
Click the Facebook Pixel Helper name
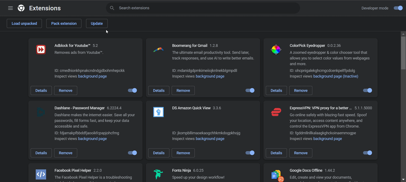click(73, 171)
